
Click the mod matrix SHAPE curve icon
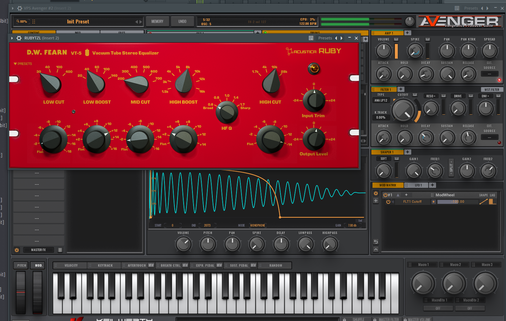[483, 202]
